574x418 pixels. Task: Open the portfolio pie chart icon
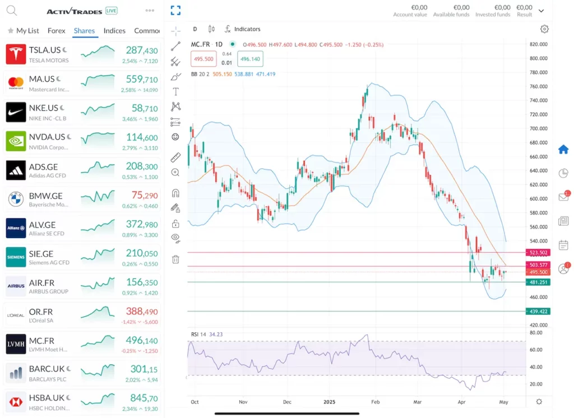tap(563, 174)
